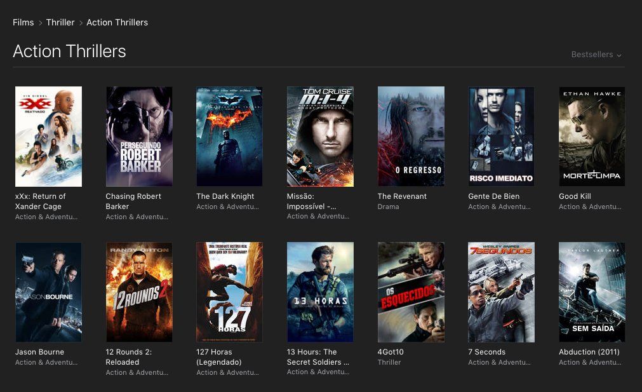Select the 'Thriller' genre under 4Got10
642x392 pixels.
pos(389,362)
